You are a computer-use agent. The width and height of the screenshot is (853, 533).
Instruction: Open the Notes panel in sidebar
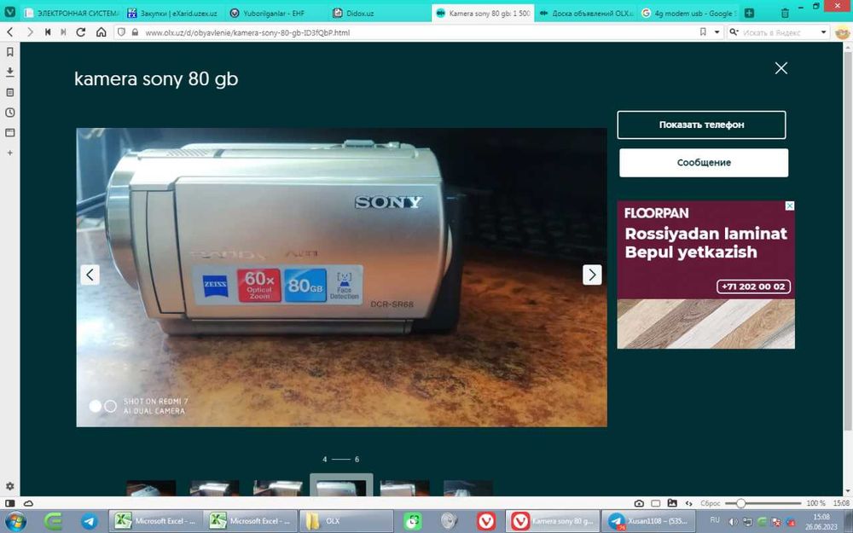point(9,92)
